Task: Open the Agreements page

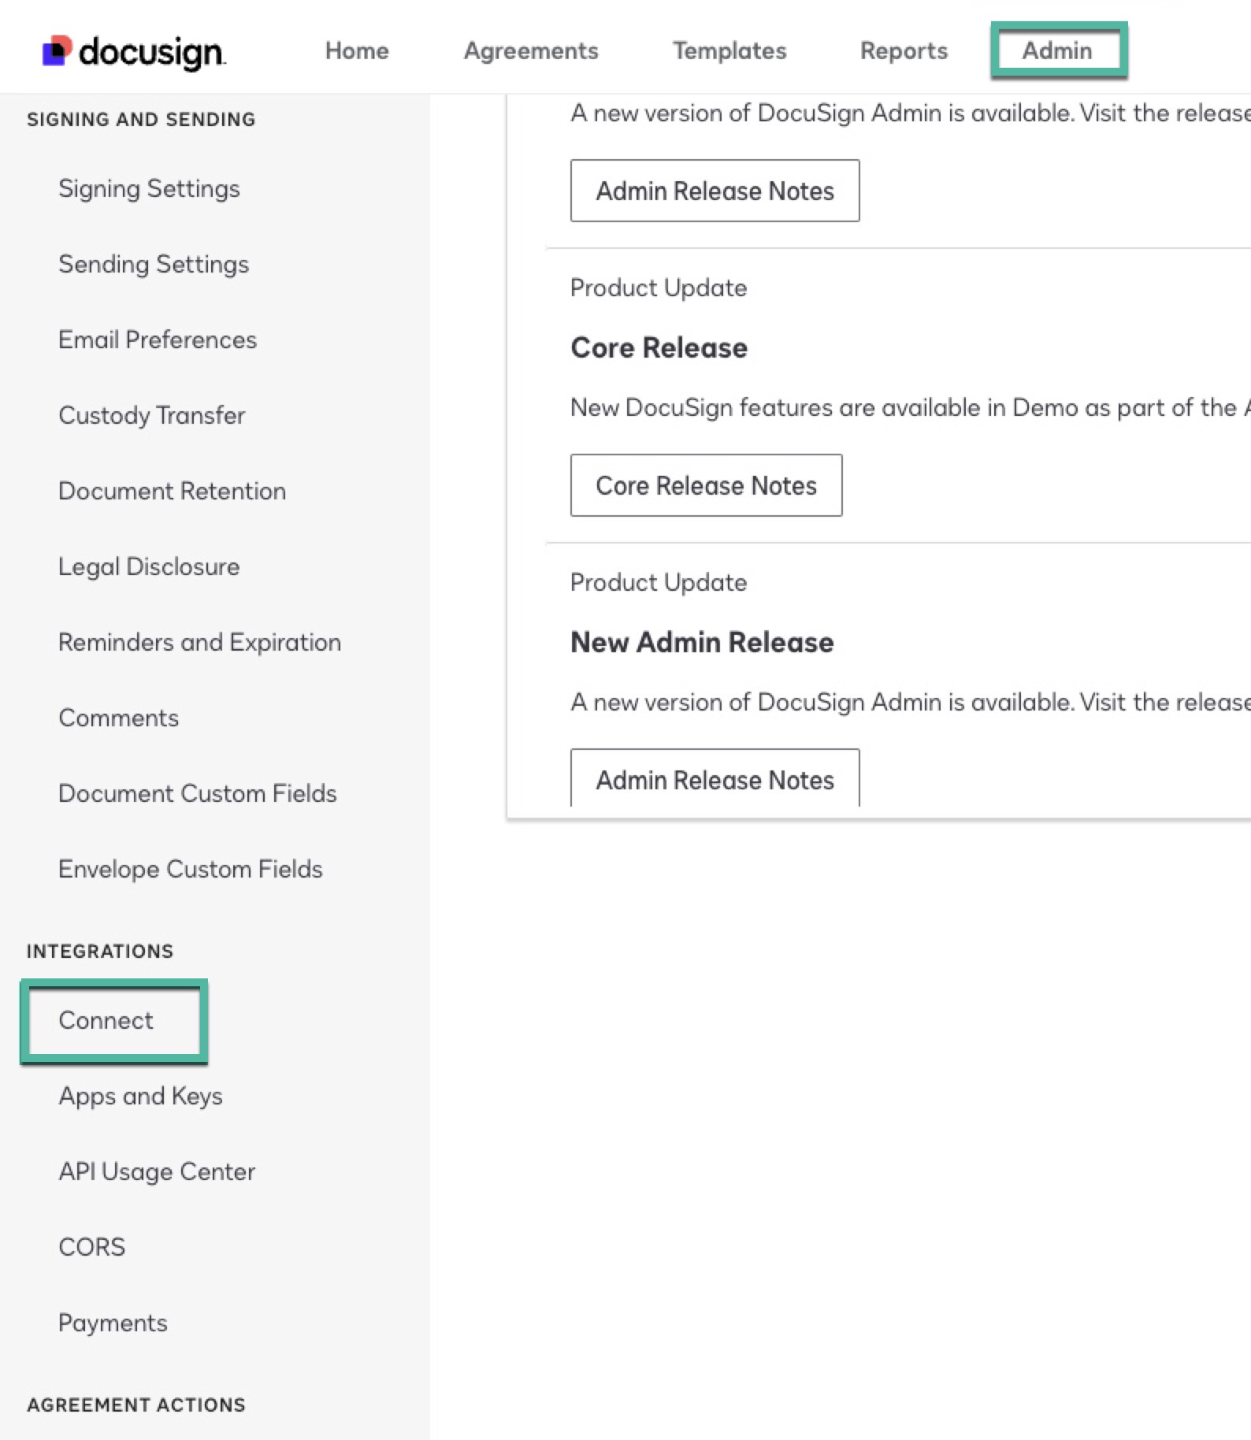Action: tap(530, 50)
